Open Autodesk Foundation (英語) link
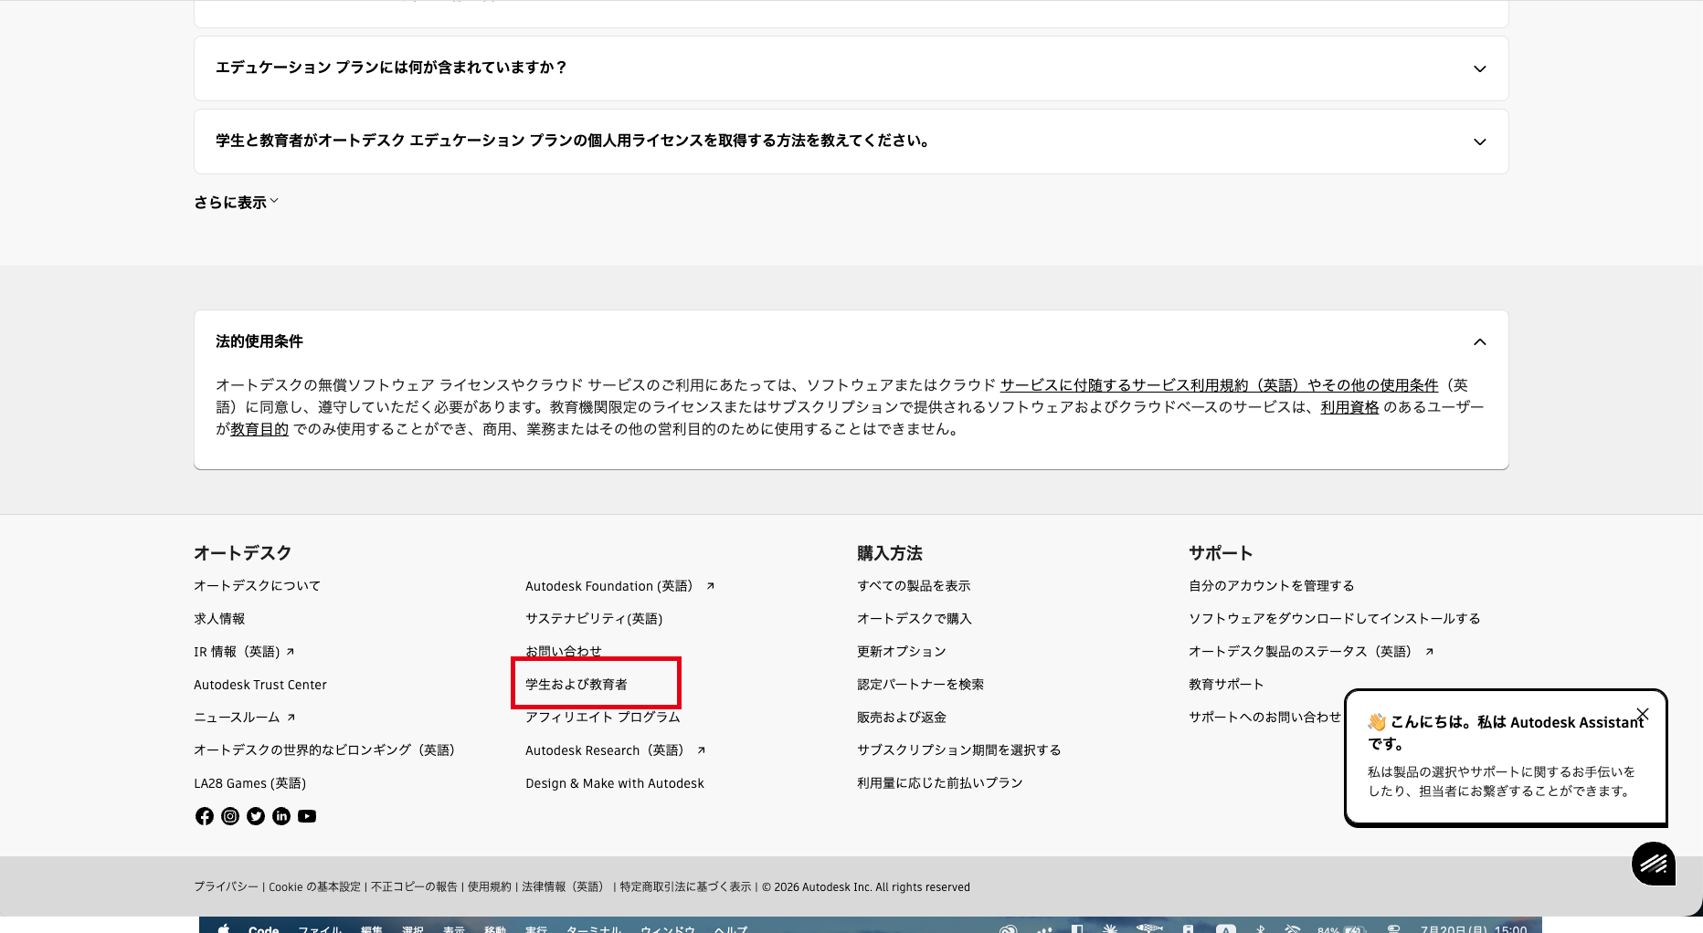This screenshot has height=933, width=1703. click(619, 586)
